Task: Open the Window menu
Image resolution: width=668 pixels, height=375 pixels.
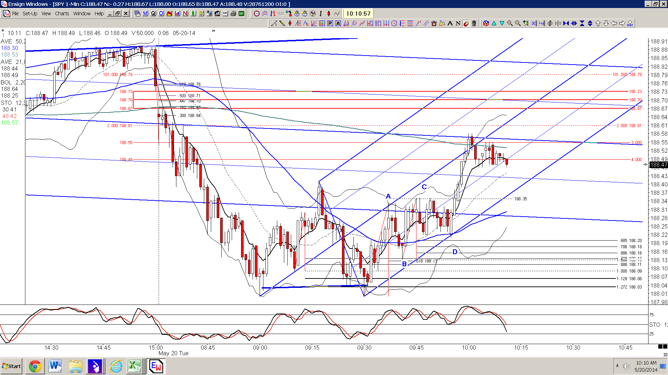Action: [82, 14]
